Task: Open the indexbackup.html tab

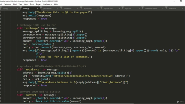Action: (x=151, y=9)
